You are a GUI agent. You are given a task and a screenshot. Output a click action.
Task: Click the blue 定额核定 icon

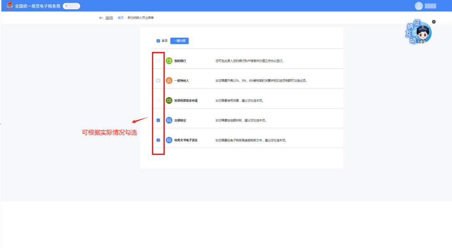(169, 120)
